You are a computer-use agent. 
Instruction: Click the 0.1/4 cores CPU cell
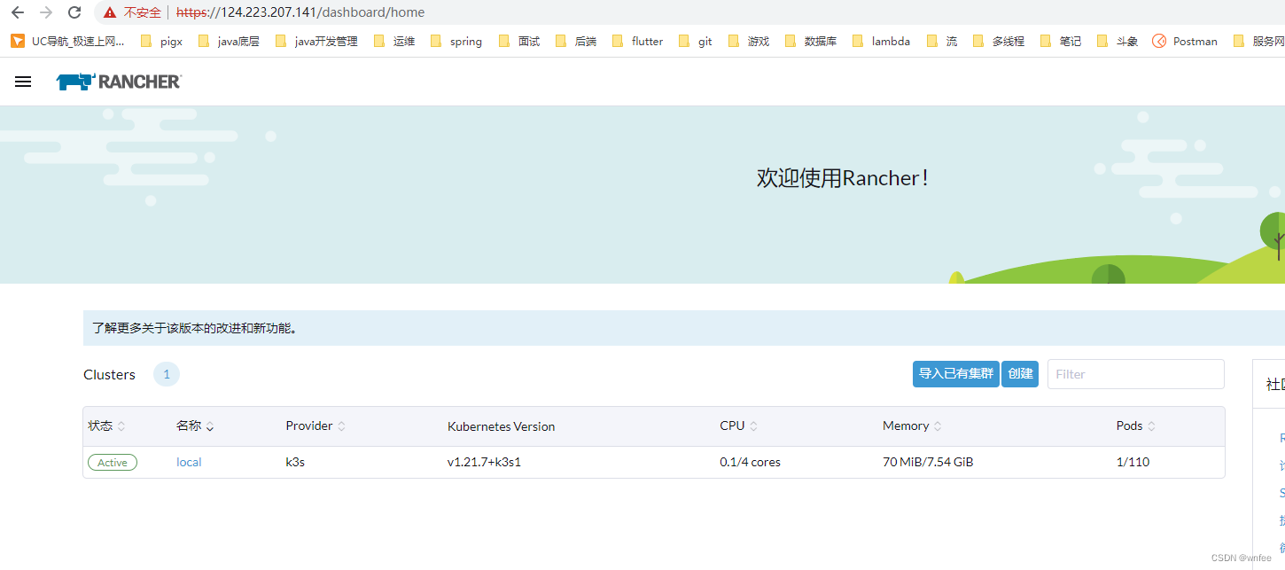pos(750,462)
